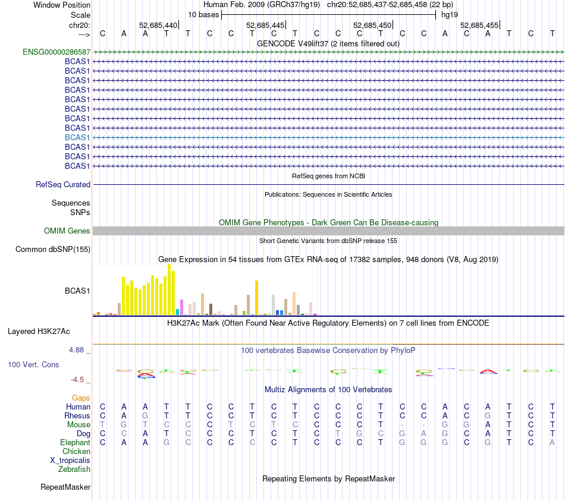565x501 pixels.
Task: Click the Zebrafish species label
Action: click(74, 470)
